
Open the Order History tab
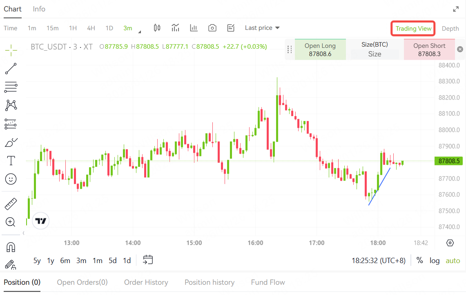coord(146,282)
